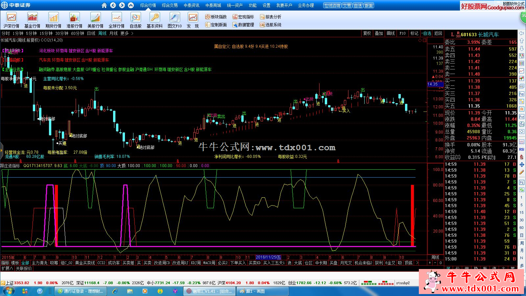Open 中泰商城 menu
Viewport: 526px width, 296px height.
tap(213, 5)
